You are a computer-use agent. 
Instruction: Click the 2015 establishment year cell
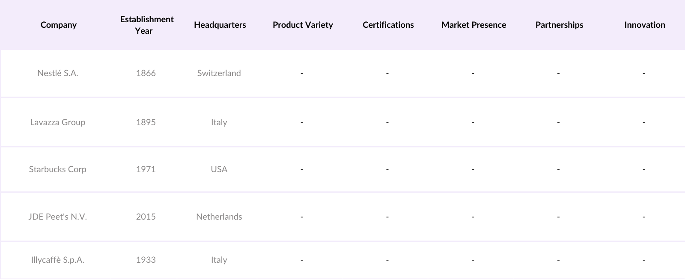(x=146, y=217)
